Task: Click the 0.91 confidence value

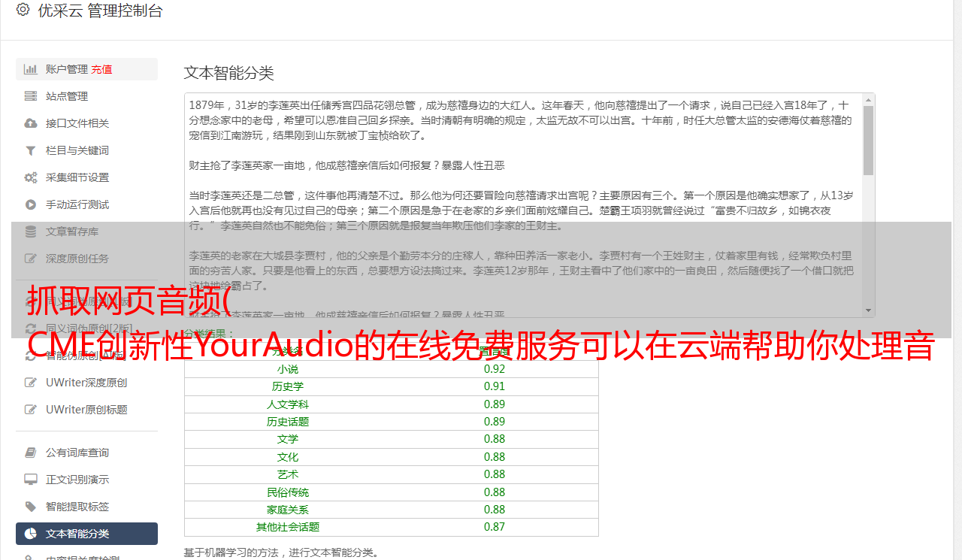Action: 495,386
